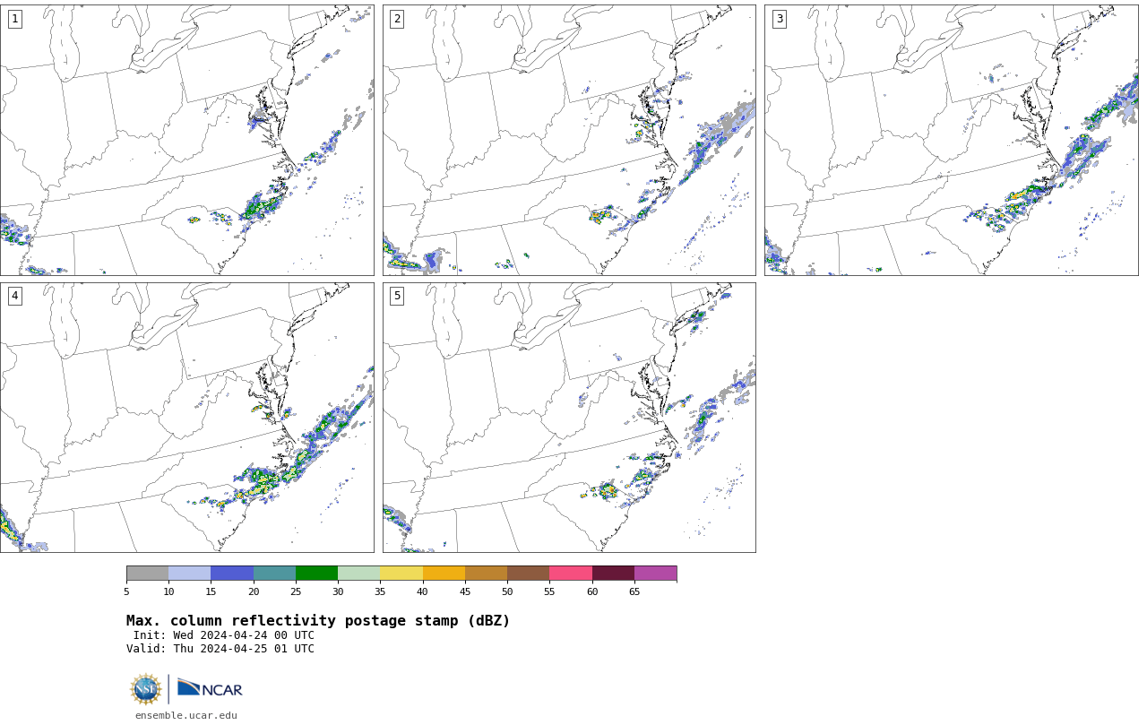Open ensemble member 3 map thumbnail

(951, 140)
